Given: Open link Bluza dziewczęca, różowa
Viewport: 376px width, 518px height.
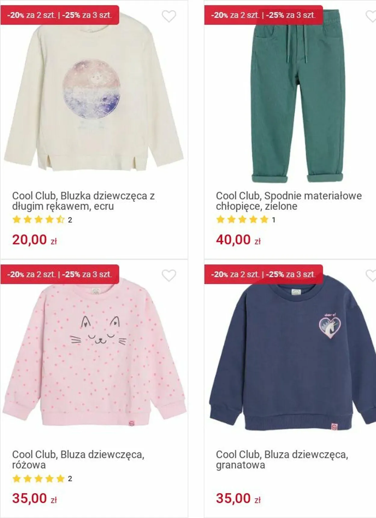Looking at the screenshot, I should coord(78,460).
